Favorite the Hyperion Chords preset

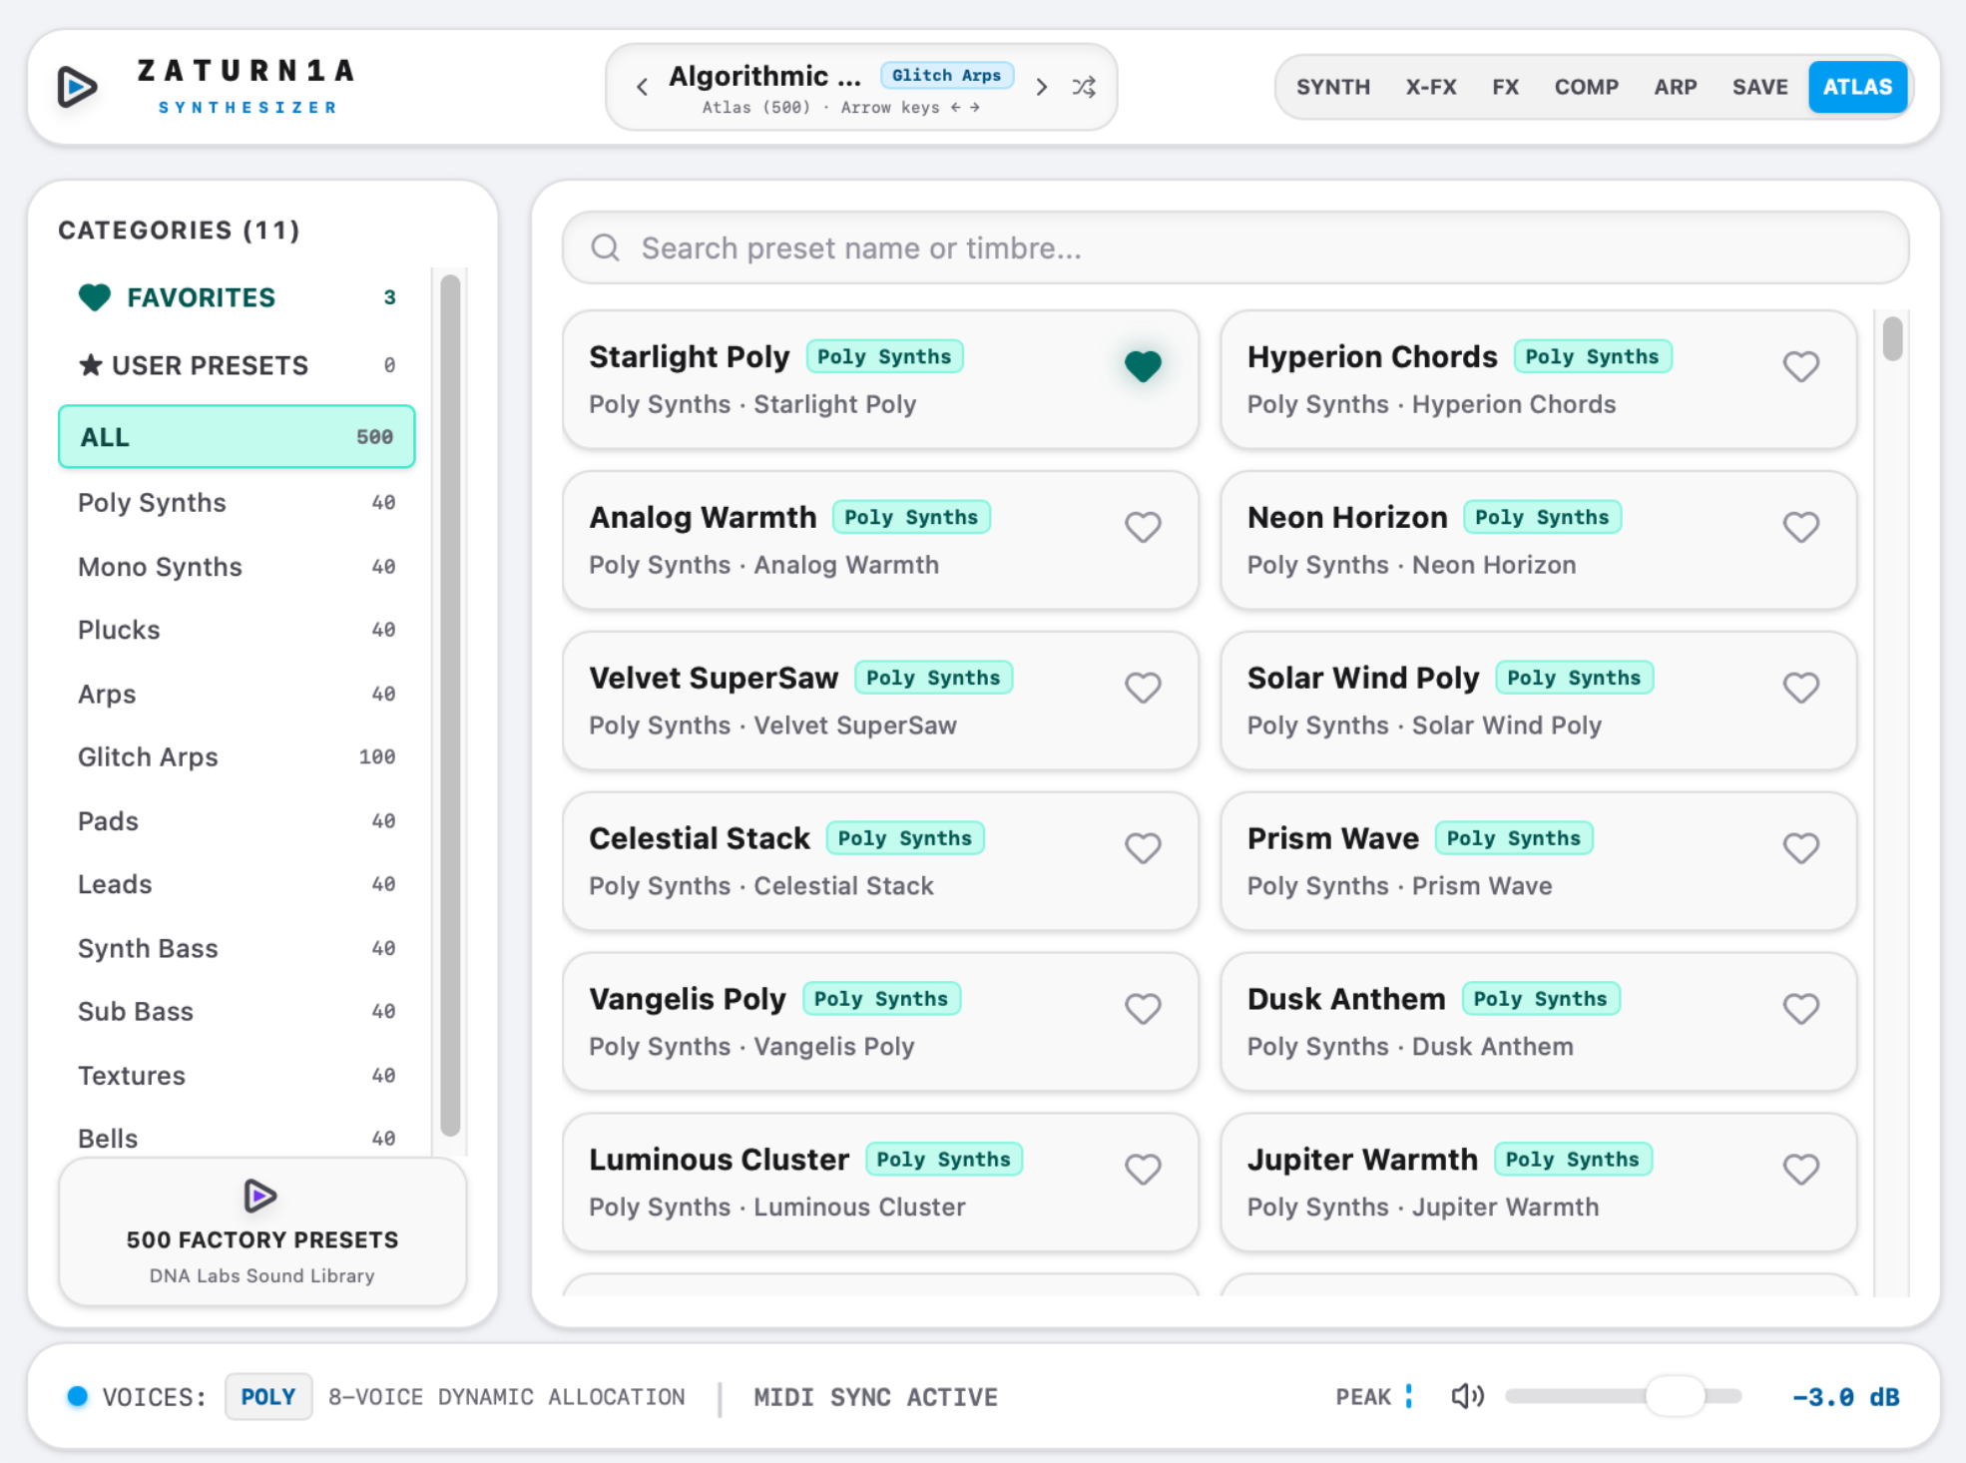point(1801,366)
